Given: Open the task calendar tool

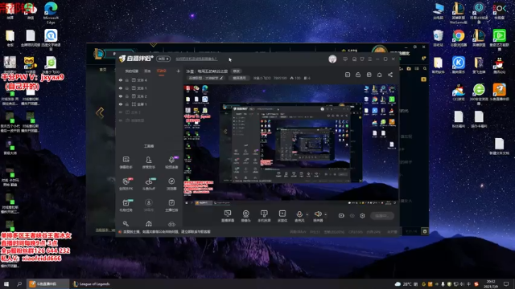Looking at the screenshot, I should [x=126, y=206].
